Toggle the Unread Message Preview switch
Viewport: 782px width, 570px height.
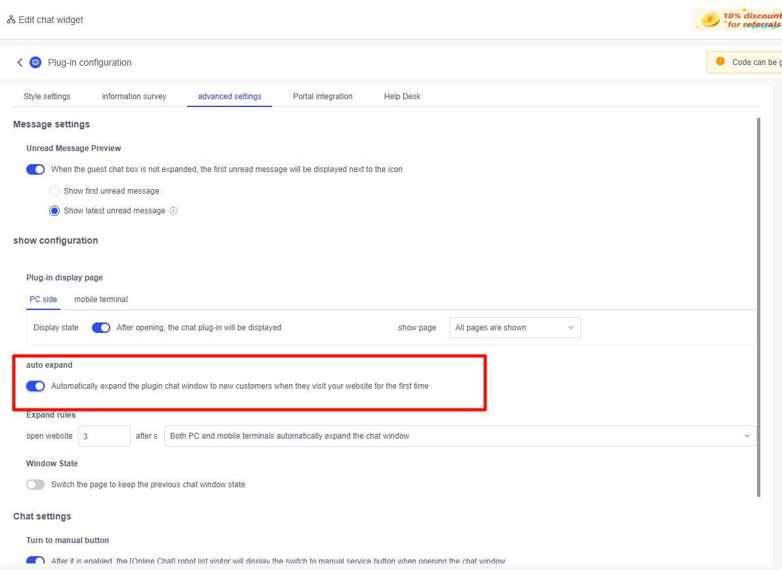coord(35,169)
